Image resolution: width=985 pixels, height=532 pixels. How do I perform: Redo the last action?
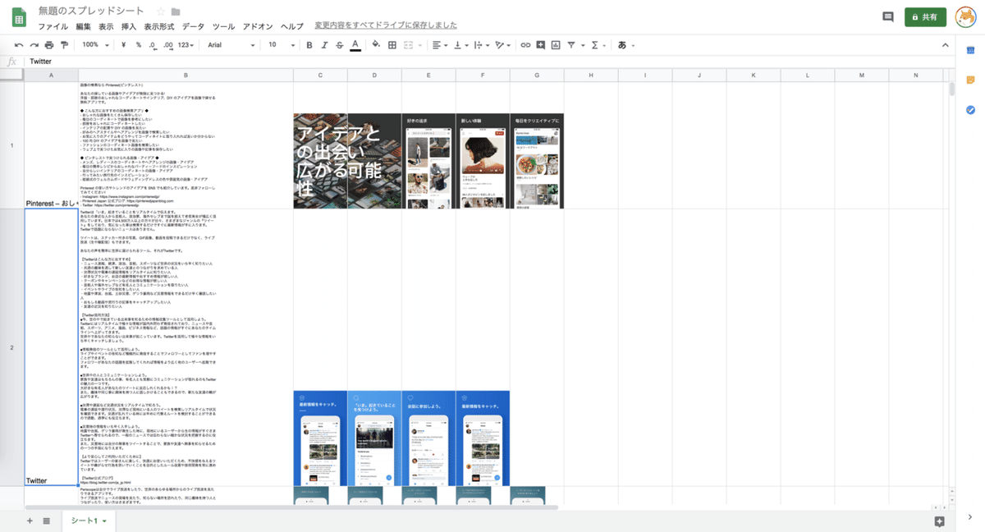pos(34,44)
